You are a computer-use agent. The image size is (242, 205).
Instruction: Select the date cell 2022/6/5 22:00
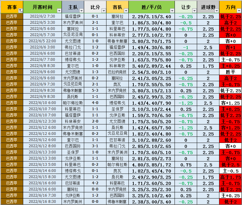42,41
